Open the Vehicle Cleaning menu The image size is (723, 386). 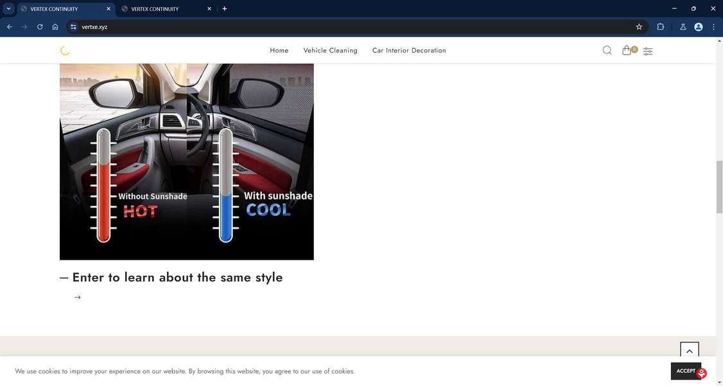(330, 50)
